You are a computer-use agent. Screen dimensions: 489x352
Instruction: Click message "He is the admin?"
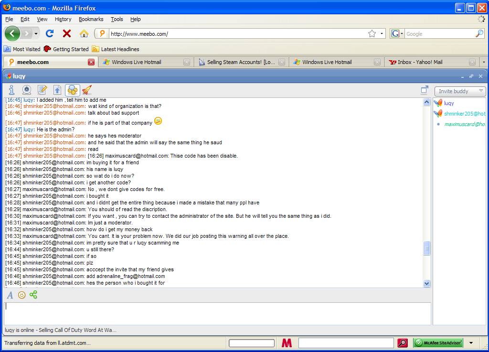(x=55, y=129)
